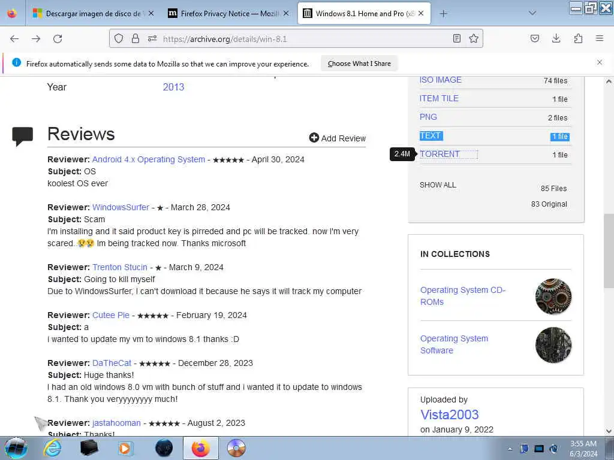Open reviewer jastahooman profile
This screenshot has height=460, width=614.
click(116, 423)
